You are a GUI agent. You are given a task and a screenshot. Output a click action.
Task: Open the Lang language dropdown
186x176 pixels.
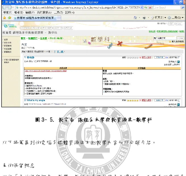coord(179,24)
